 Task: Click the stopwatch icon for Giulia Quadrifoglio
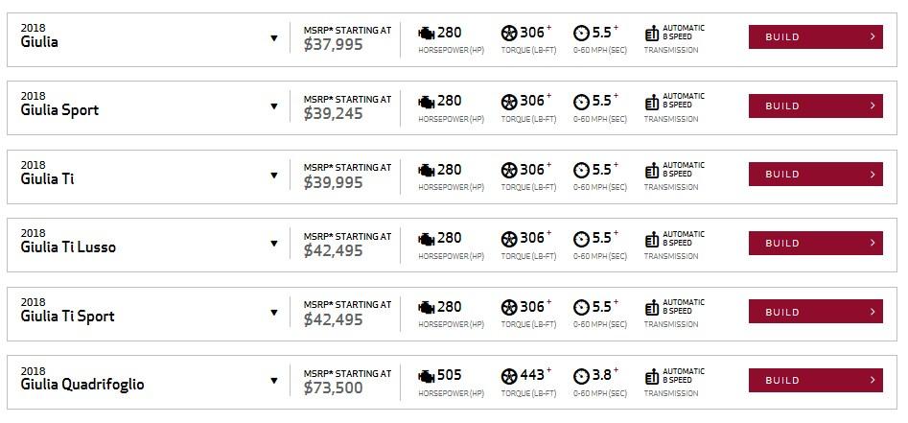click(581, 376)
